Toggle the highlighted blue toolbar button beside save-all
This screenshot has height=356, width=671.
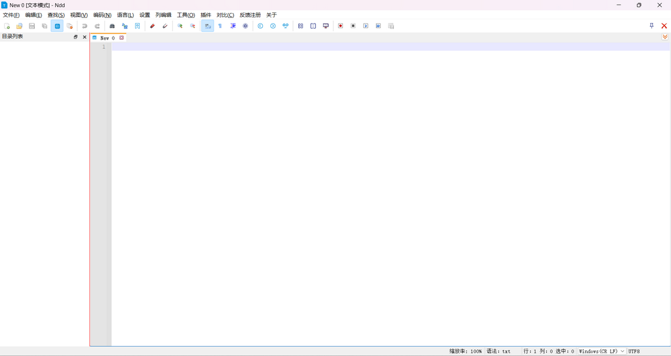(x=57, y=26)
